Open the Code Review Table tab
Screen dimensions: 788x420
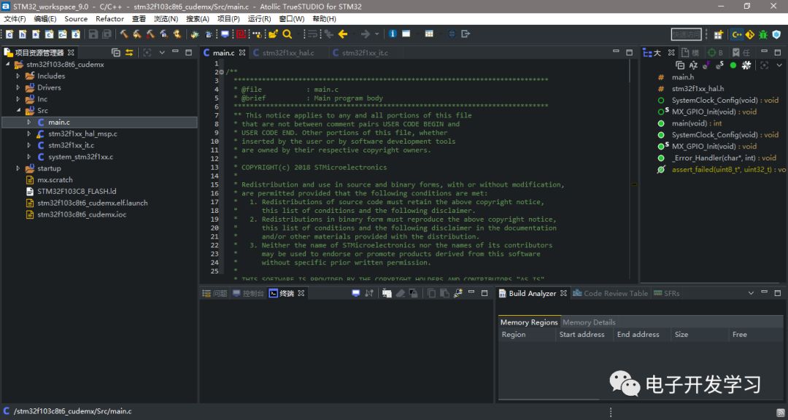point(610,293)
